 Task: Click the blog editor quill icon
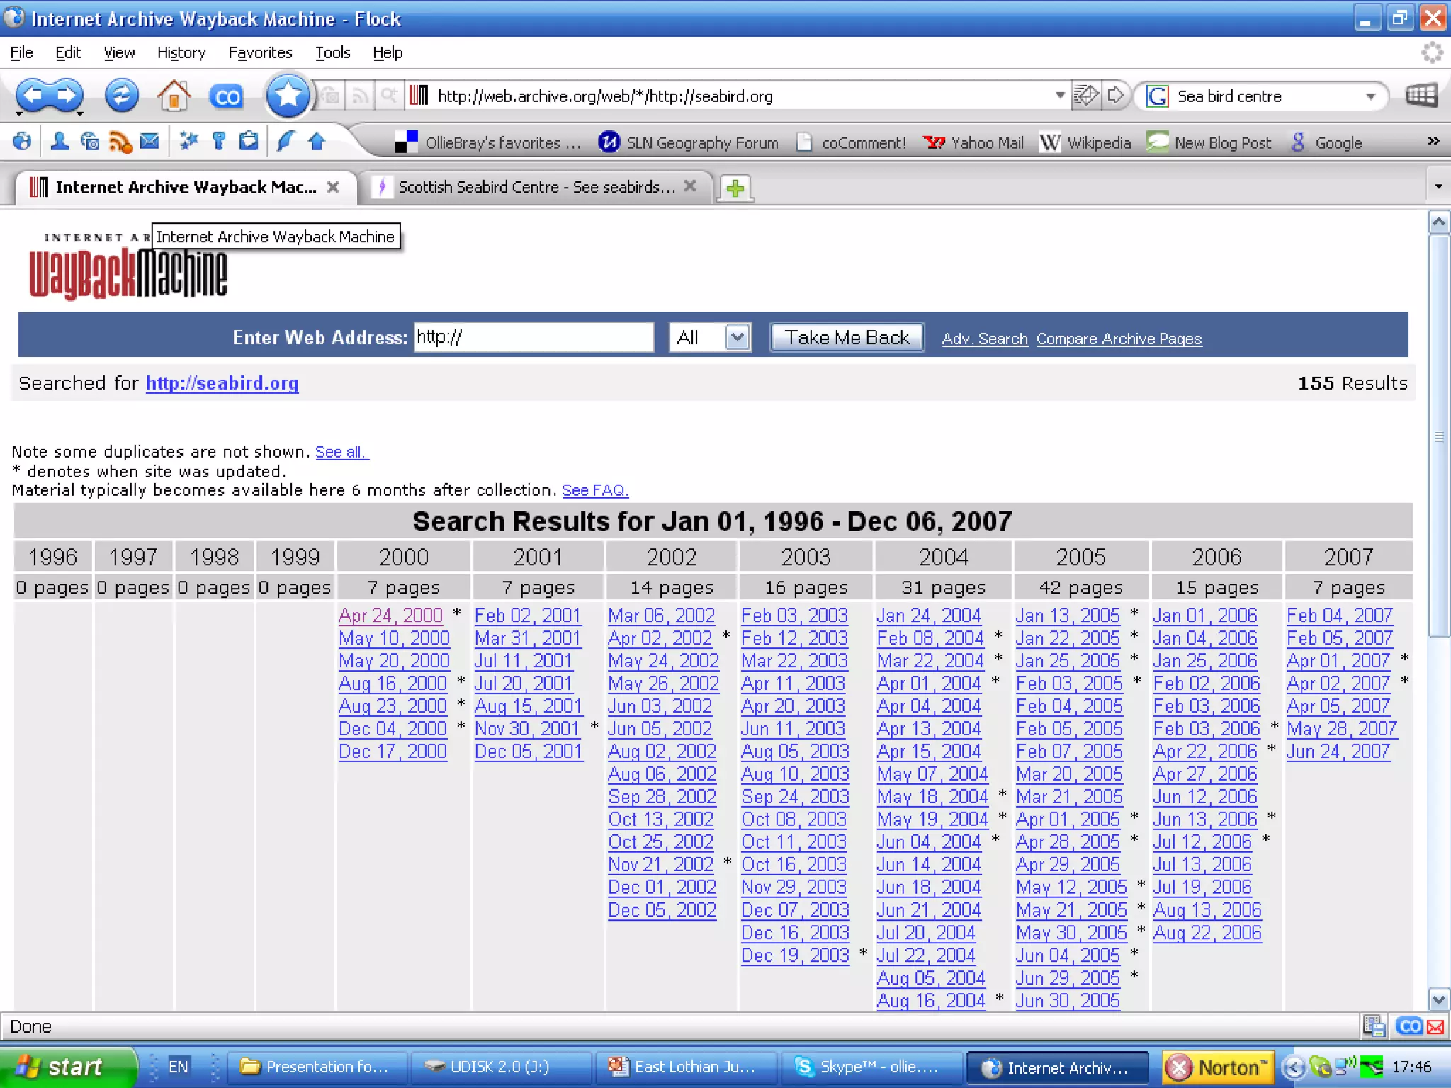(285, 142)
